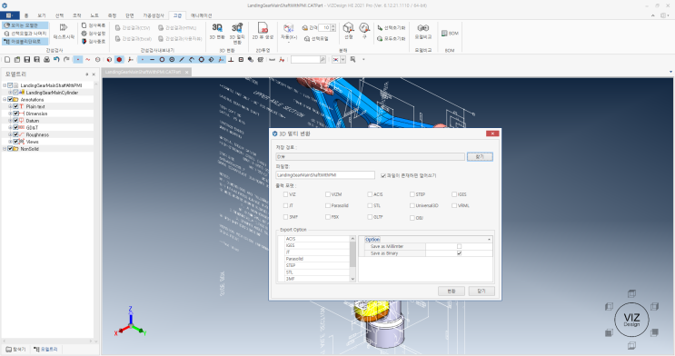Expand the NonSolid tree node

[x=5, y=149]
